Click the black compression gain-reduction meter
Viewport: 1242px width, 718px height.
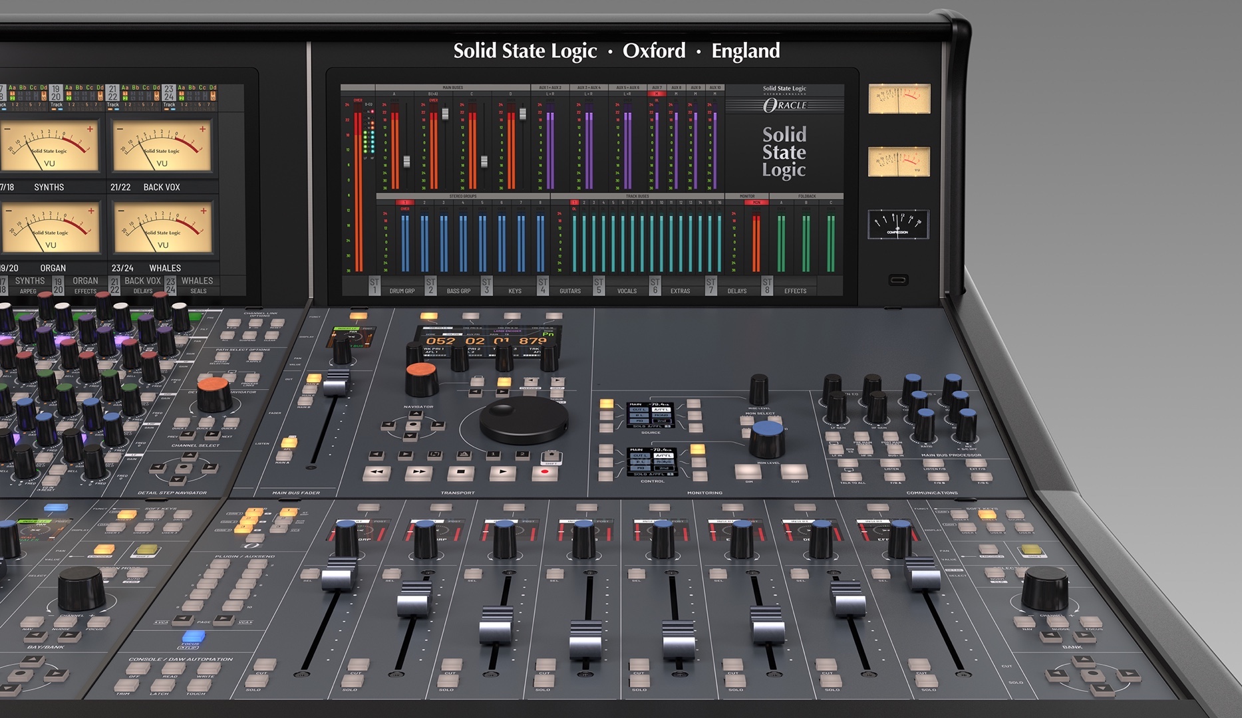click(898, 224)
